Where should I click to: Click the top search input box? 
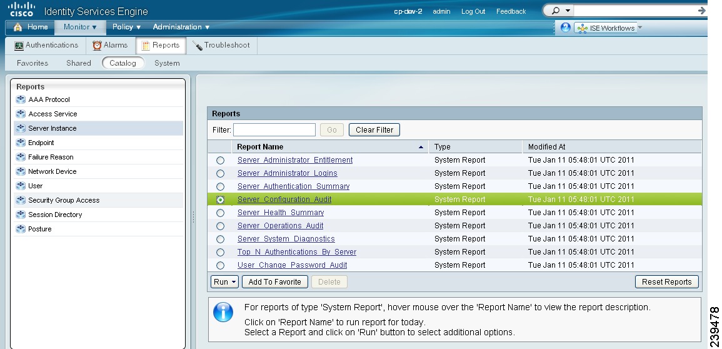(634, 11)
